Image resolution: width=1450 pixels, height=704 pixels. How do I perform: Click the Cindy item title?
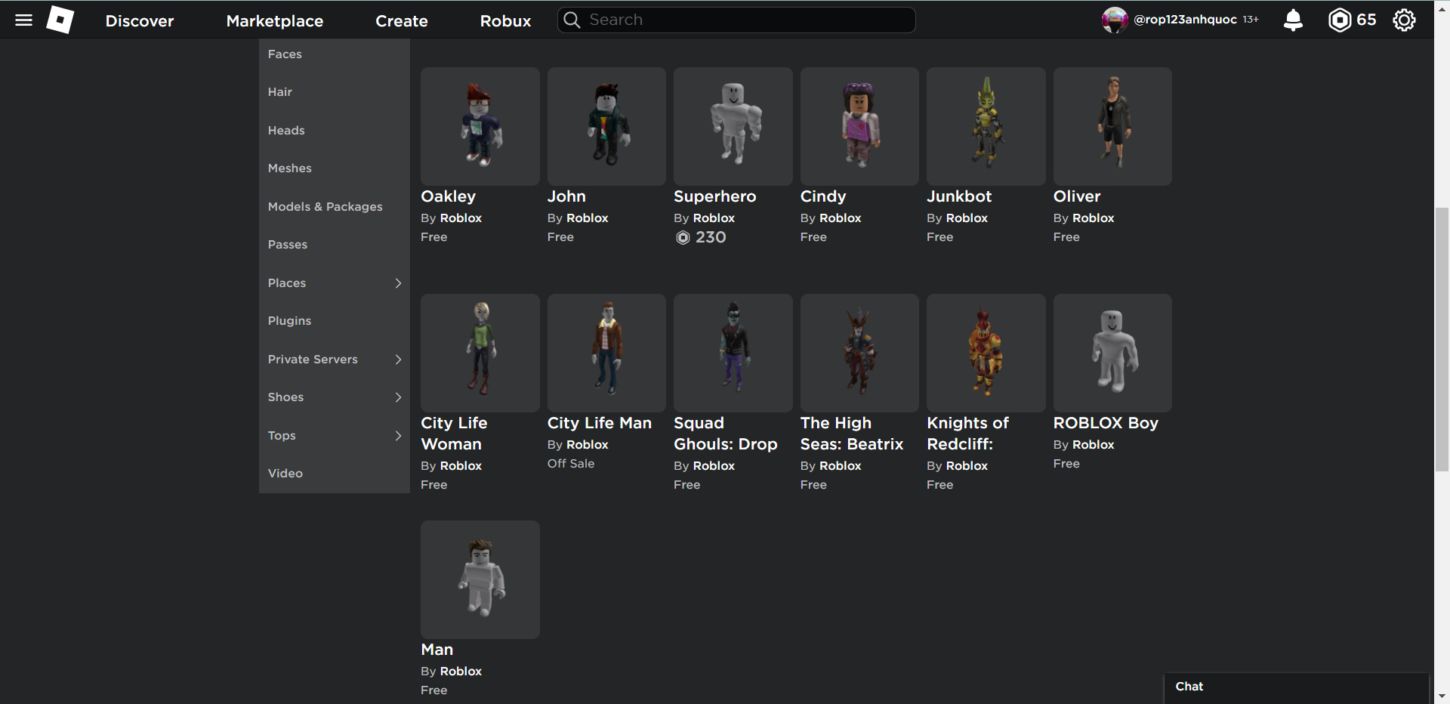click(823, 197)
